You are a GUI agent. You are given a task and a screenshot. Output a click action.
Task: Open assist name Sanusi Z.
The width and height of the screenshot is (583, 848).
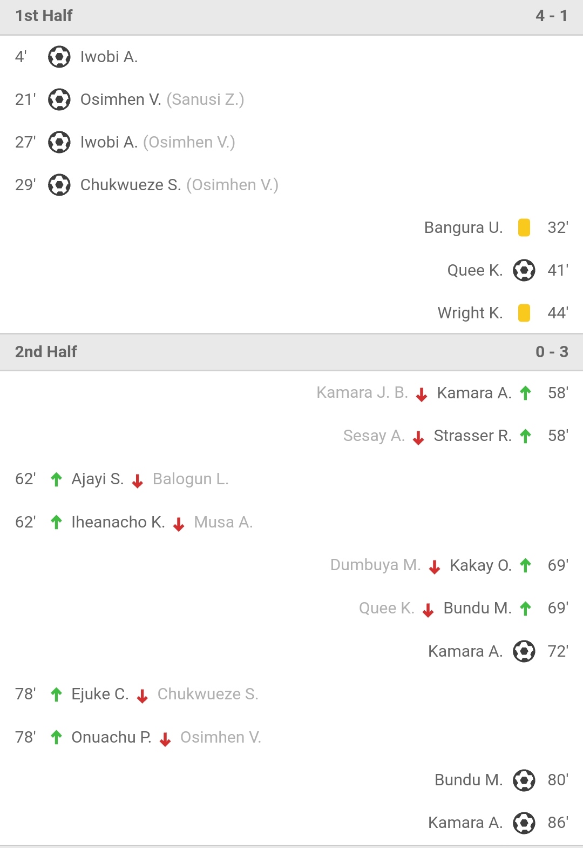click(206, 99)
